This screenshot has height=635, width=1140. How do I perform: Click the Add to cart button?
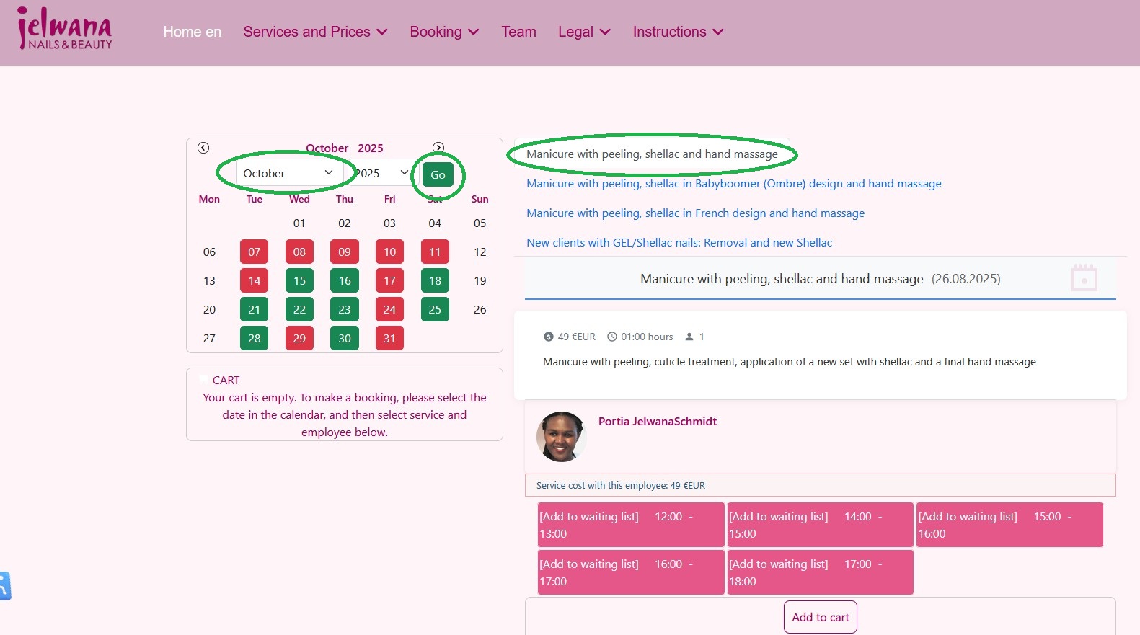tap(820, 617)
